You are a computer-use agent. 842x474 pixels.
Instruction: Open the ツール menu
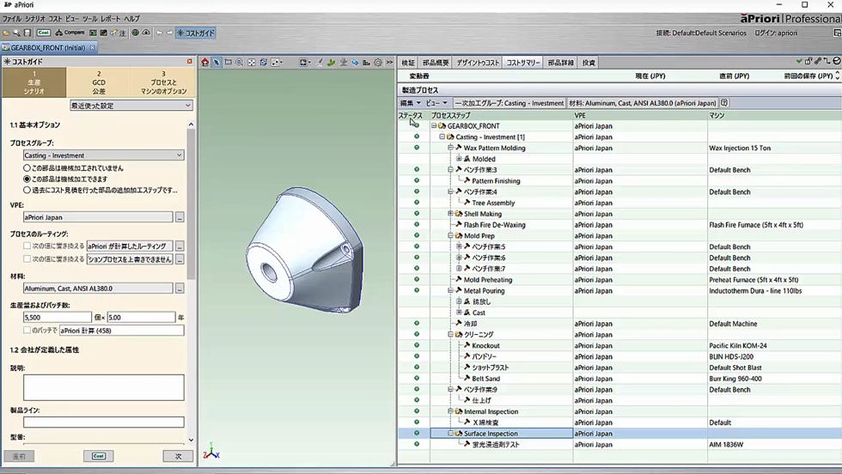[89, 18]
